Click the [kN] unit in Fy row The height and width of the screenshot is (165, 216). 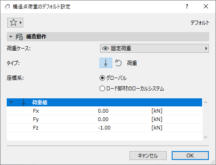click(157, 119)
